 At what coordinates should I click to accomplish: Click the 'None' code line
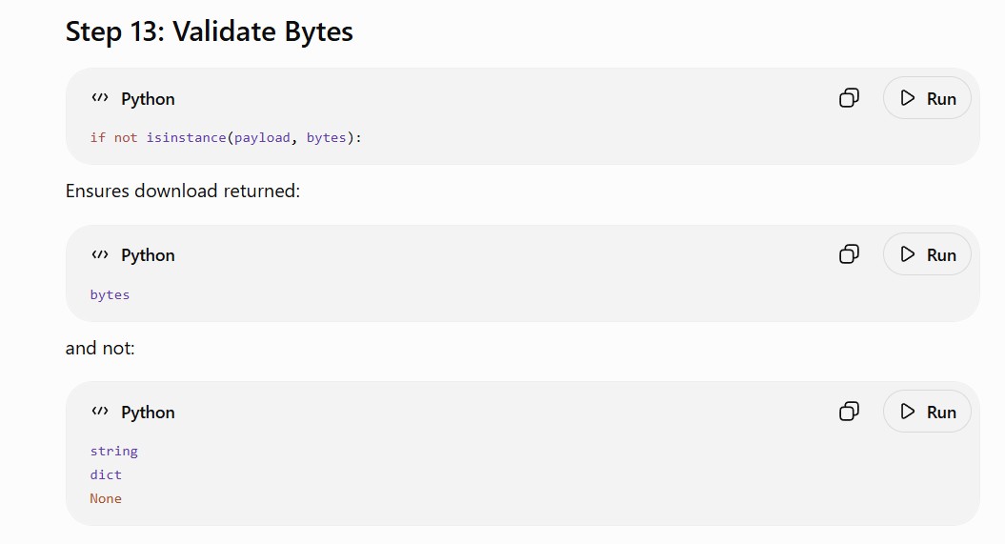pos(106,498)
